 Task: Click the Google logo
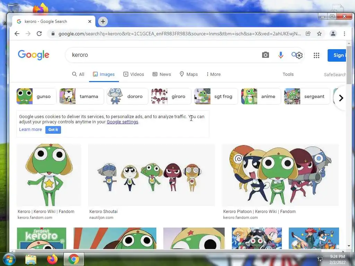click(x=34, y=55)
